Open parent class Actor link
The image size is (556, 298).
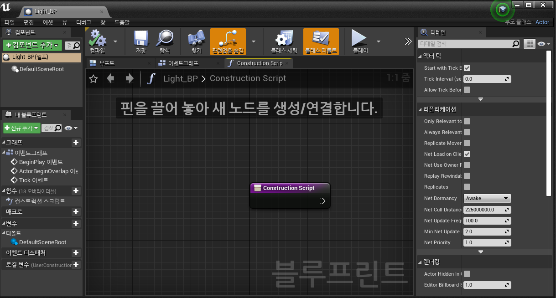click(542, 22)
